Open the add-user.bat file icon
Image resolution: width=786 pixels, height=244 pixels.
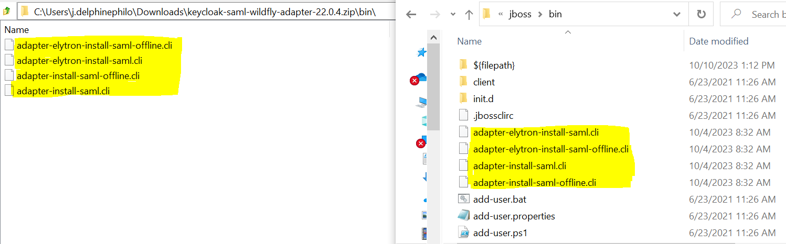pyautogui.click(x=463, y=199)
